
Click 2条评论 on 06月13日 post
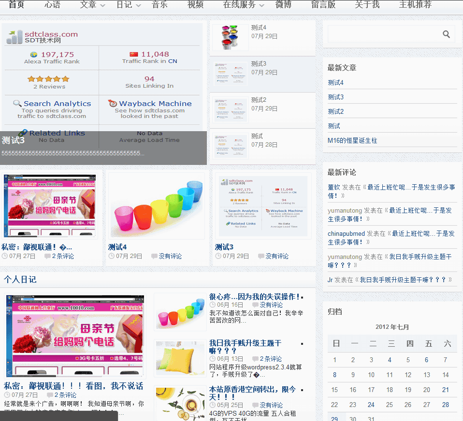click(x=271, y=359)
